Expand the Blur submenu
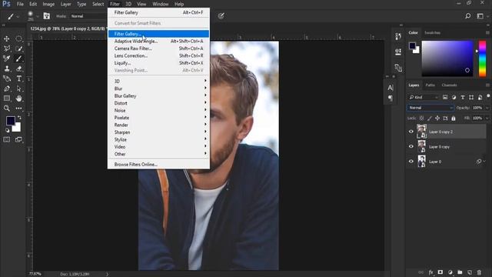The image size is (492, 277). point(159,88)
